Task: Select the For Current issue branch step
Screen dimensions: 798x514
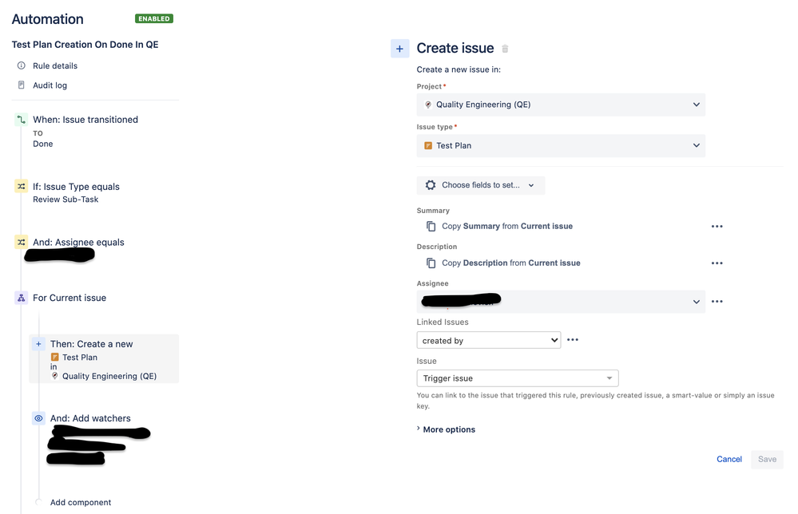Action: [69, 298]
